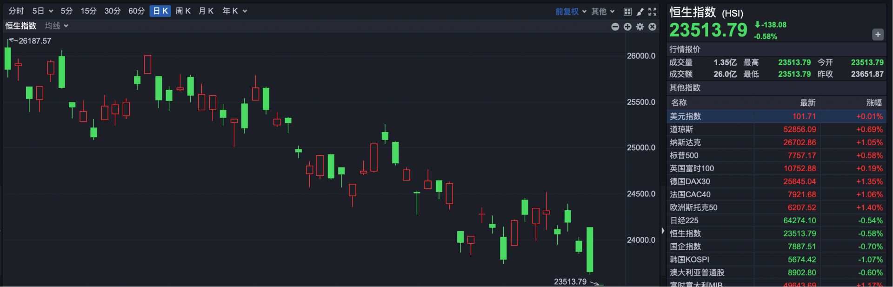Screen dimensions: 893x287
Task: Select the 标普500 row
Action: [x=776, y=155]
